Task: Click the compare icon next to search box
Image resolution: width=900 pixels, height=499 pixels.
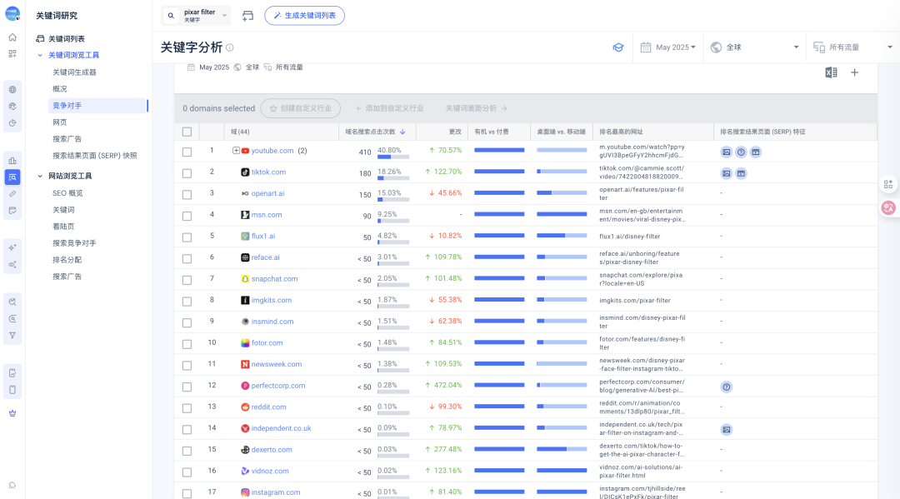Action: tap(247, 16)
